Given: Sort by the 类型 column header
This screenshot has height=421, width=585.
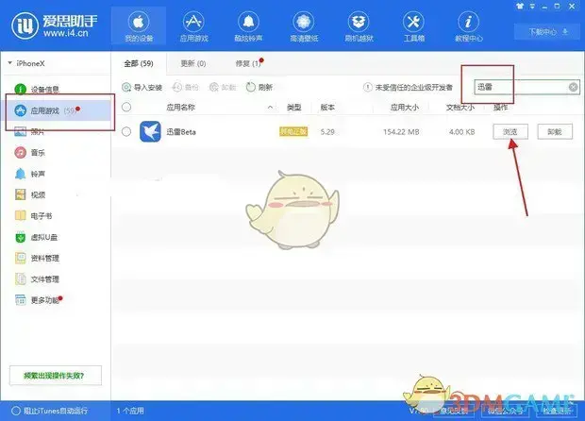Looking at the screenshot, I should click(x=293, y=108).
